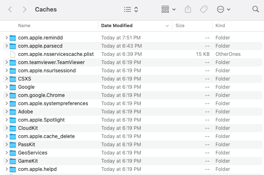Expand the com.apple.cache_delete folder
The height and width of the screenshot is (175, 264).
pos(7,136)
